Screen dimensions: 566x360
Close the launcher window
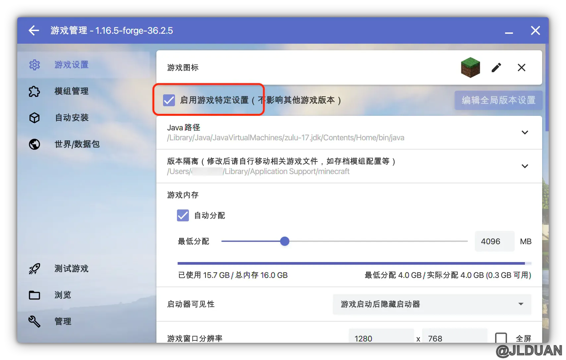click(536, 30)
